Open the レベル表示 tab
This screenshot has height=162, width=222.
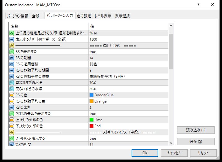[x=103, y=16]
